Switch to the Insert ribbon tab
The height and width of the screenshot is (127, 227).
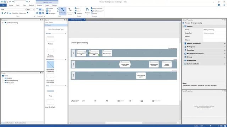(x=47, y=5)
